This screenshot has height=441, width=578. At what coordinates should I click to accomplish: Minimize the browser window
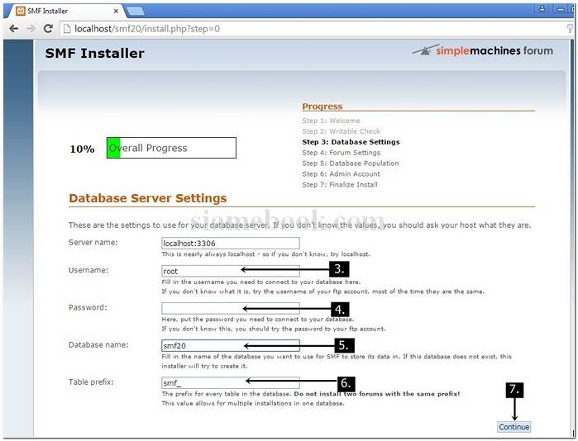tap(561, 9)
